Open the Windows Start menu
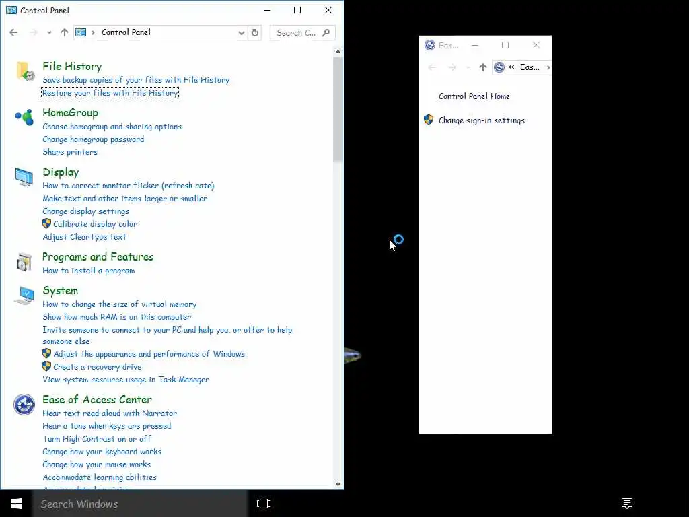This screenshot has height=517, width=689. (x=16, y=504)
